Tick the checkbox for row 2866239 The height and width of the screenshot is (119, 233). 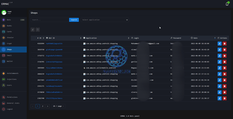(x=34, y=74)
